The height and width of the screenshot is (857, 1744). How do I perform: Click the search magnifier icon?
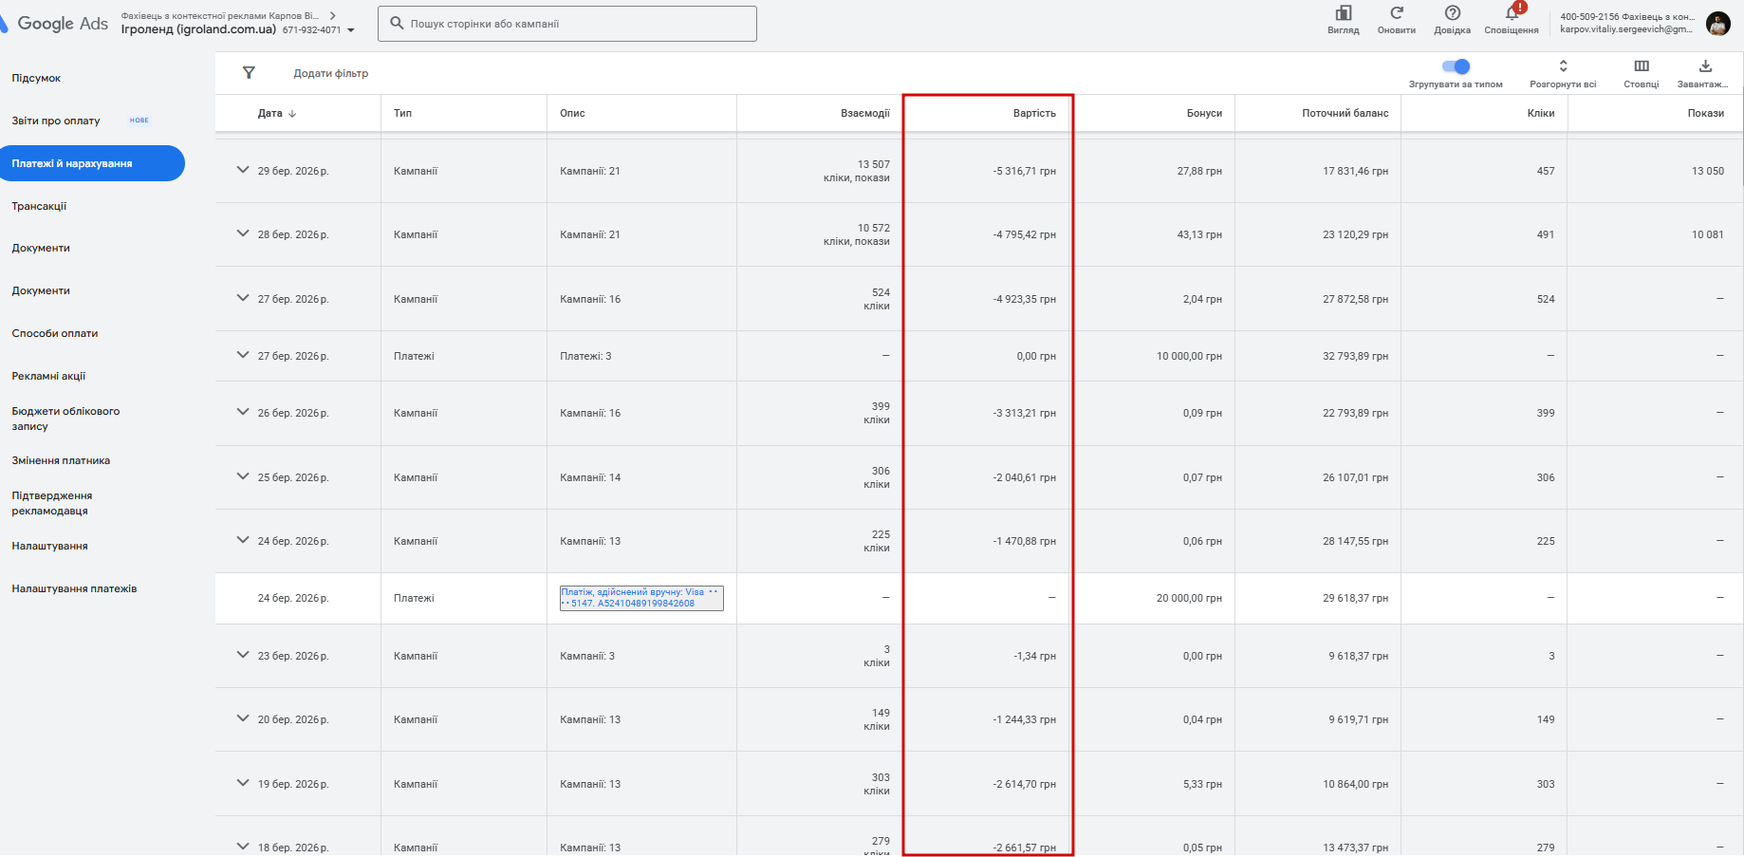click(398, 23)
